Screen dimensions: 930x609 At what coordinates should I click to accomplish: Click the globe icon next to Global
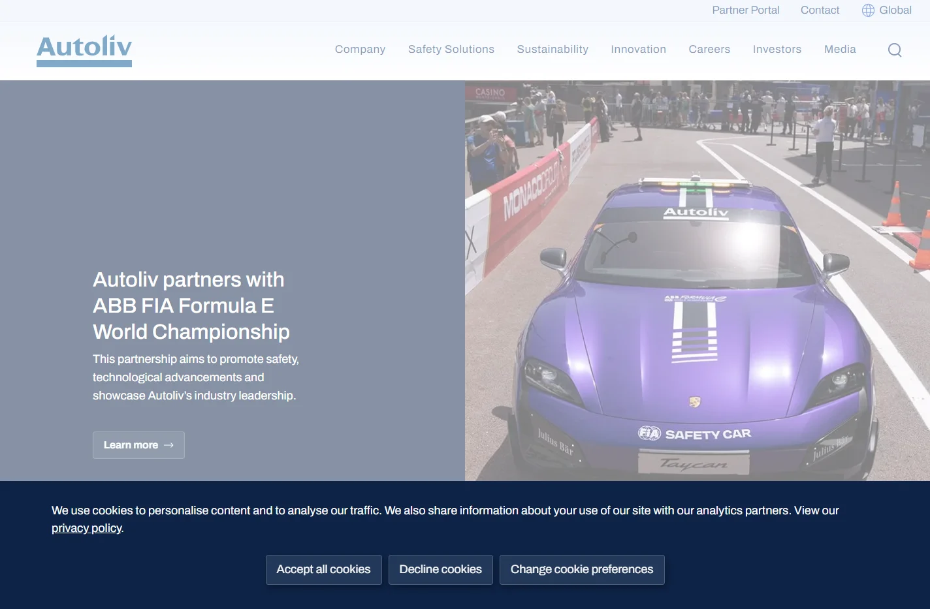(868, 10)
